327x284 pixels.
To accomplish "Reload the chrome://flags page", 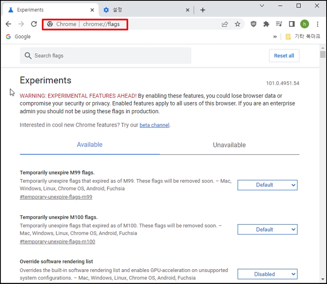I will (x=34, y=24).
